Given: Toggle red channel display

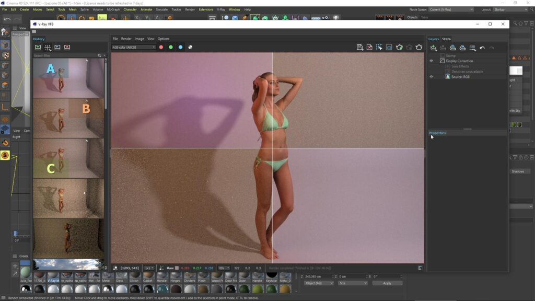Looking at the screenshot, I should click(x=161, y=48).
